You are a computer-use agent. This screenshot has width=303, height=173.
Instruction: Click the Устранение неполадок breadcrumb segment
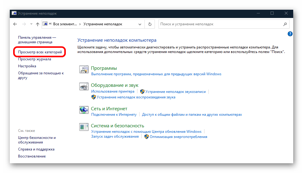[x=103, y=24]
